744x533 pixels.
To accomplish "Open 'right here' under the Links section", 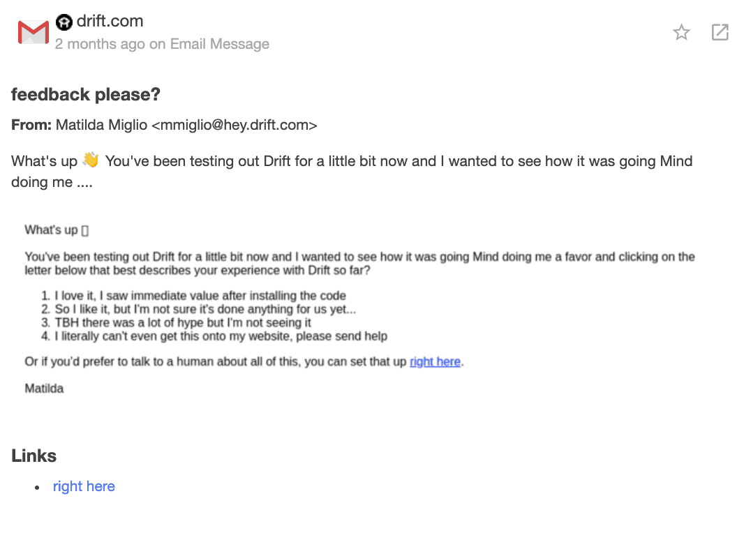I will pos(84,486).
